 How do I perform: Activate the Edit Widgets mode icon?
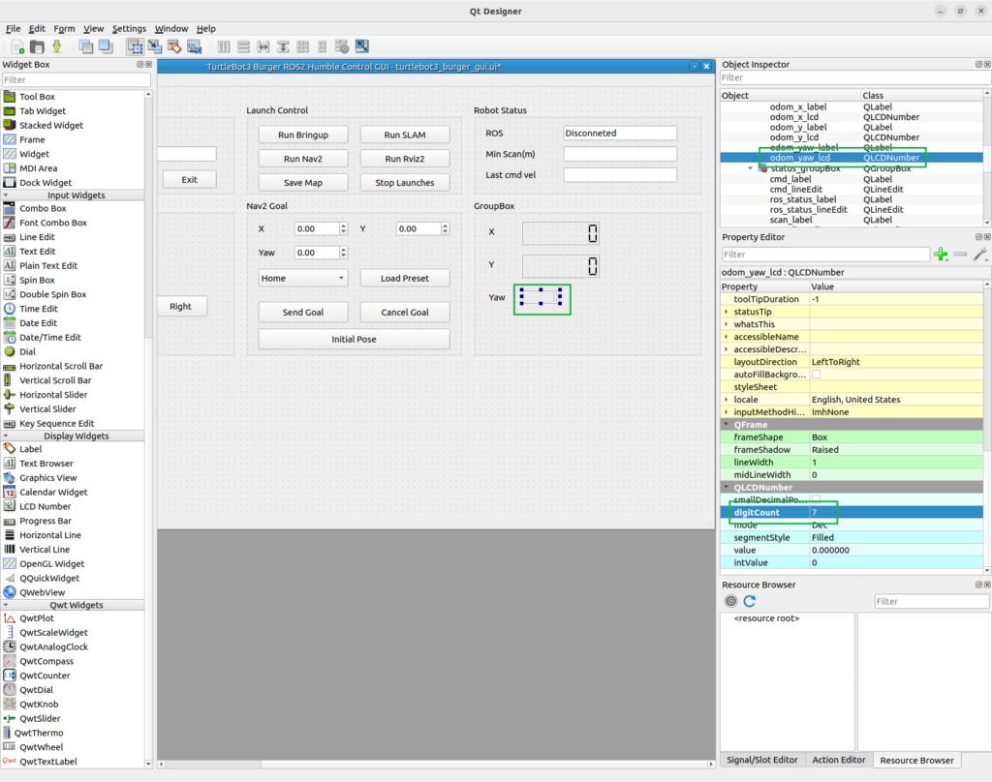click(x=135, y=46)
